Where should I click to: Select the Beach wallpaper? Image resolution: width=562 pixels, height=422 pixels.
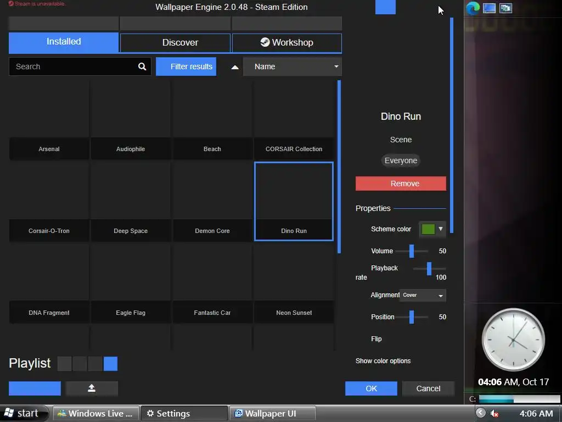point(212,119)
